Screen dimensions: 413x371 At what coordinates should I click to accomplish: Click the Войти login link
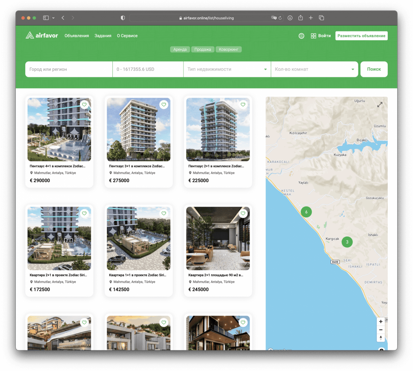tap(325, 36)
